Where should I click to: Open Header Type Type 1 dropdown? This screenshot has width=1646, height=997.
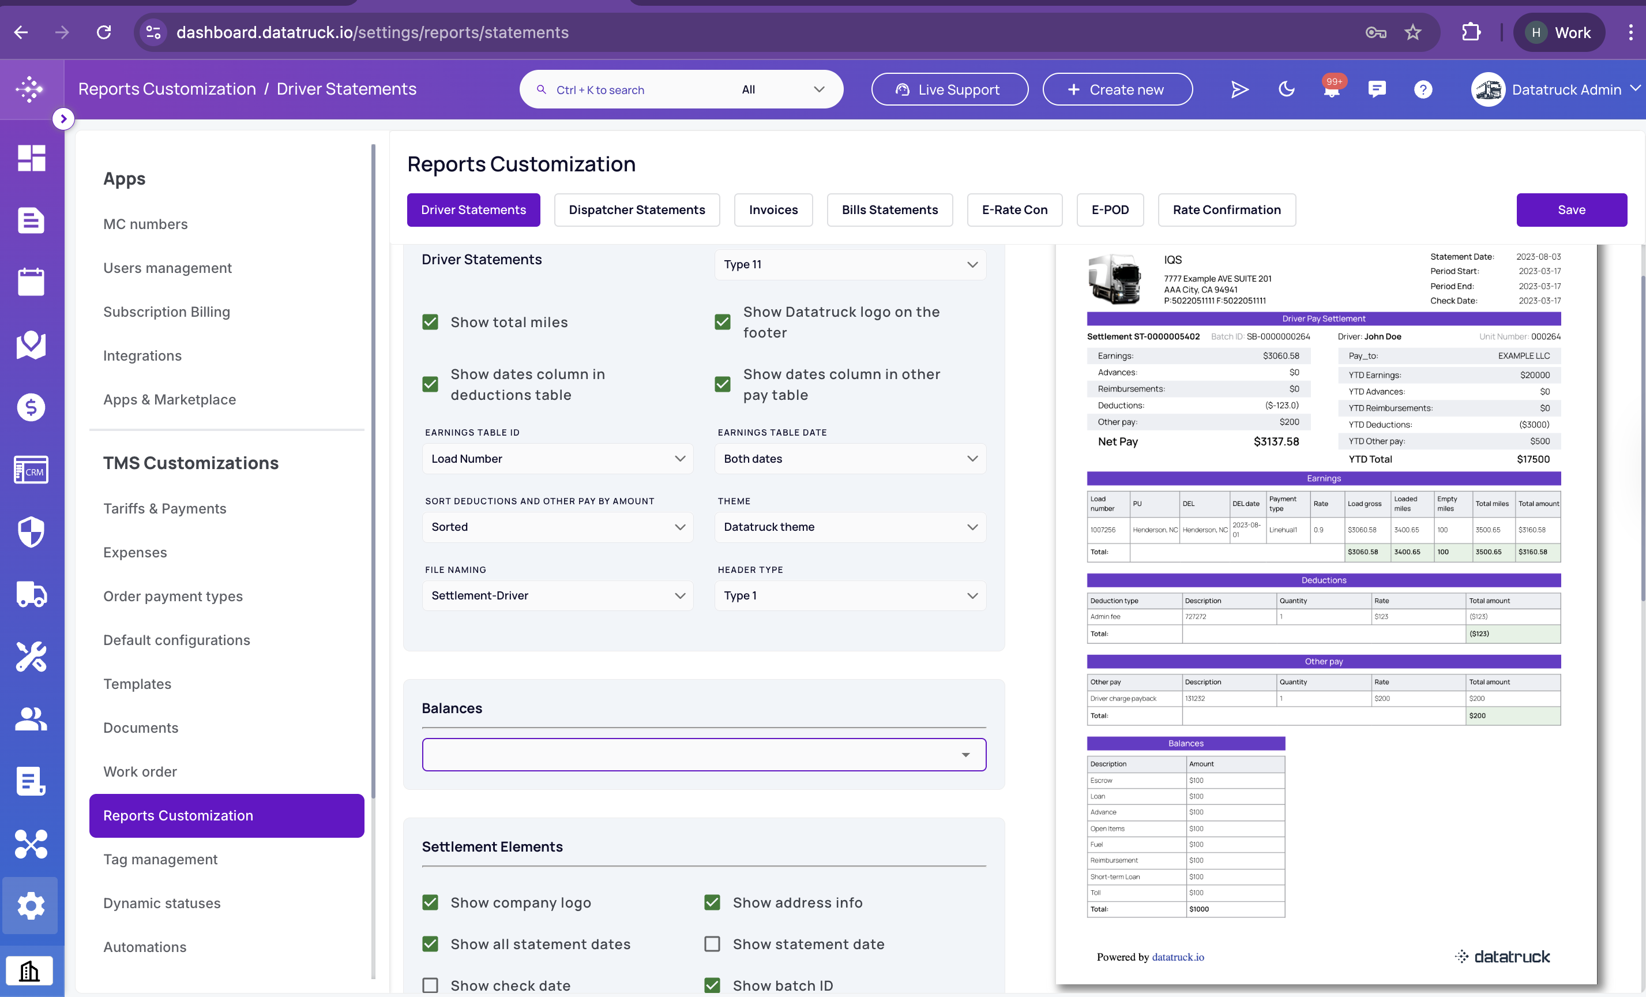(850, 595)
